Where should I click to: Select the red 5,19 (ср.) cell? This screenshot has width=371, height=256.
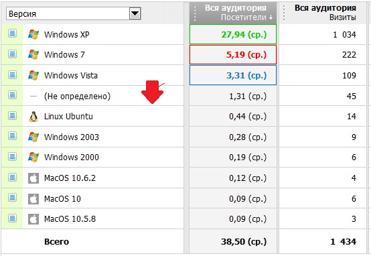click(233, 55)
